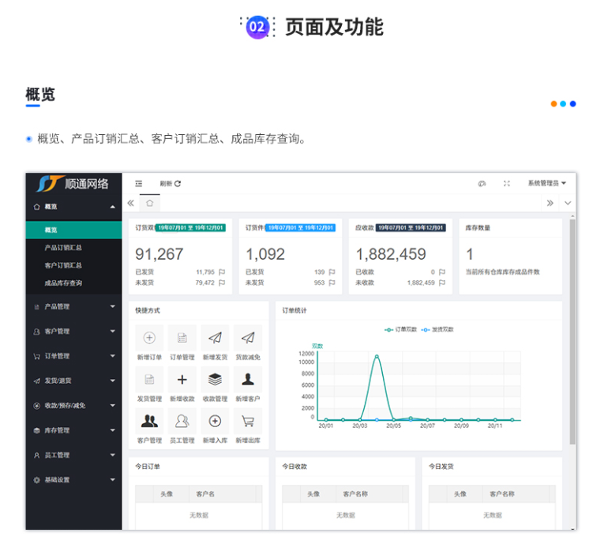
Task: Open the 系统管理员 user dropdown
Action: click(x=546, y=183)
